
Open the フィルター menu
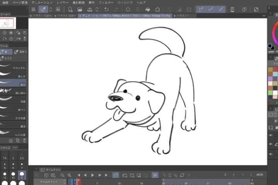tap(106, 2)
